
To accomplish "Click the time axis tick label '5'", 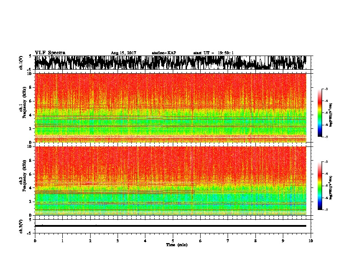I will pyautogui.click(x=173, y=241).
